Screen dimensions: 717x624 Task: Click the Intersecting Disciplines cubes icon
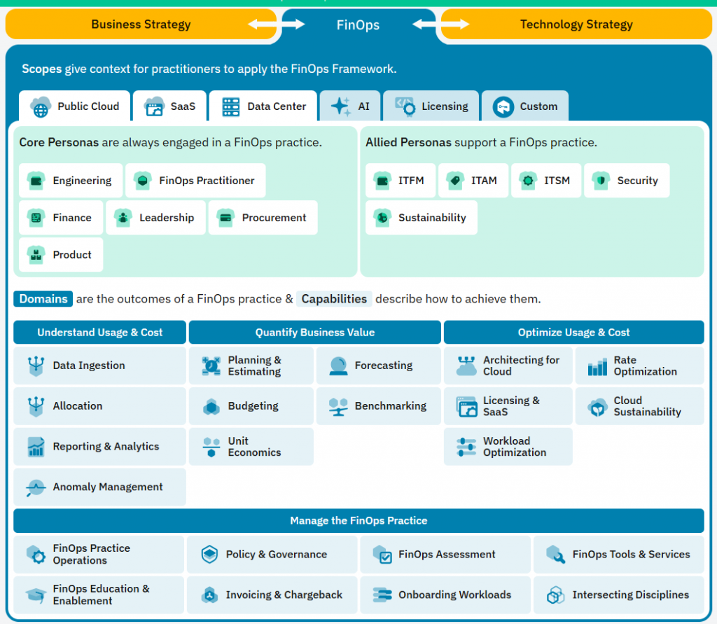click(555, 595)
